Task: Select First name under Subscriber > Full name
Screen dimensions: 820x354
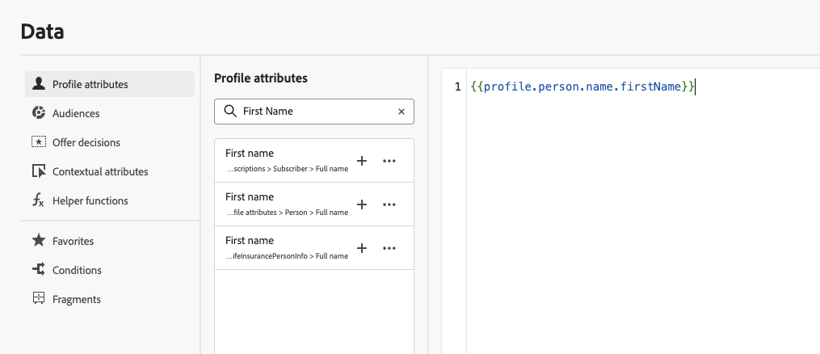Action: click(314, 161)
